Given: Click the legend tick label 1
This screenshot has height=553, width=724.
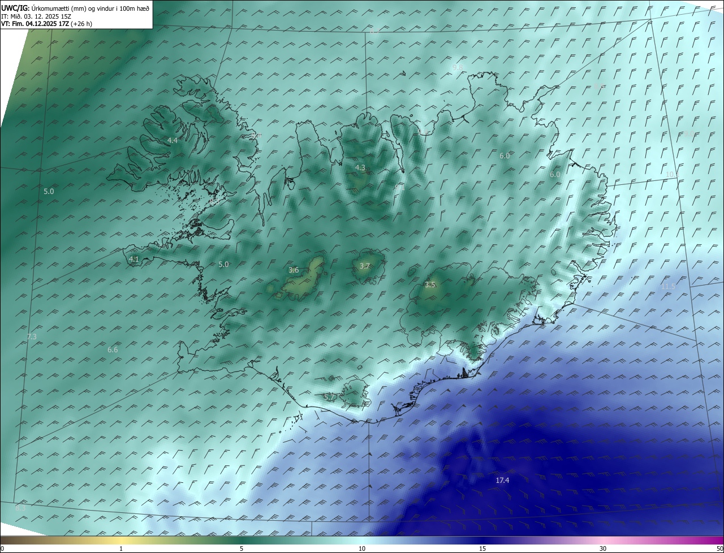Looking at the screenshot, I should [121, 548].
